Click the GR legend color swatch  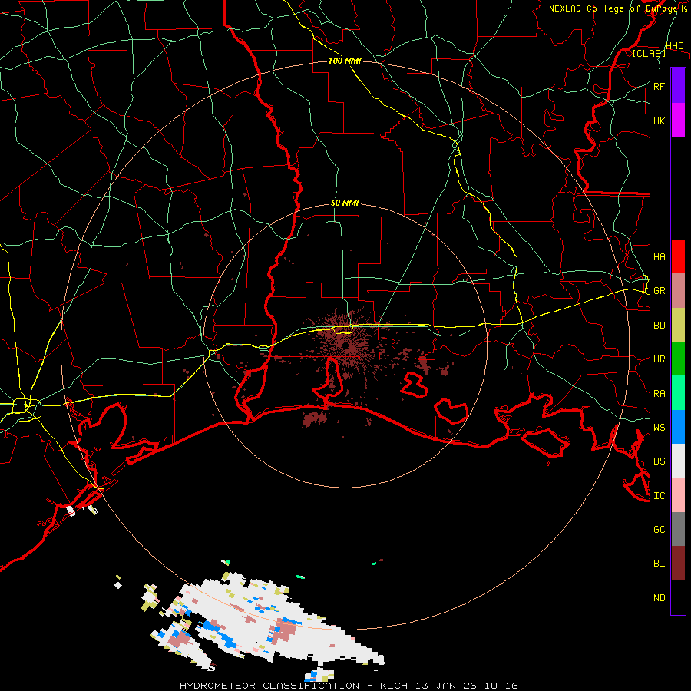pos(678,291)
